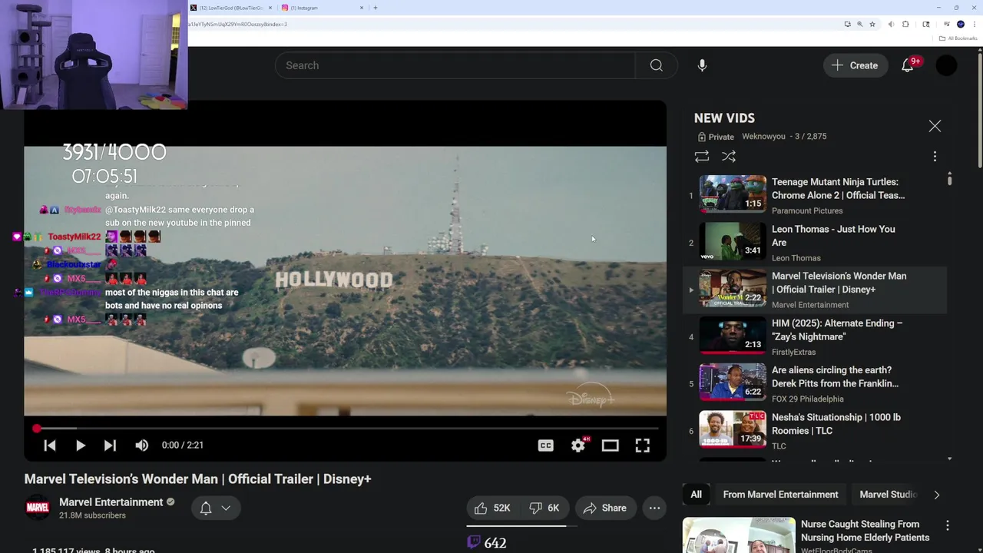Toggle playlist loop

point(702,156)
